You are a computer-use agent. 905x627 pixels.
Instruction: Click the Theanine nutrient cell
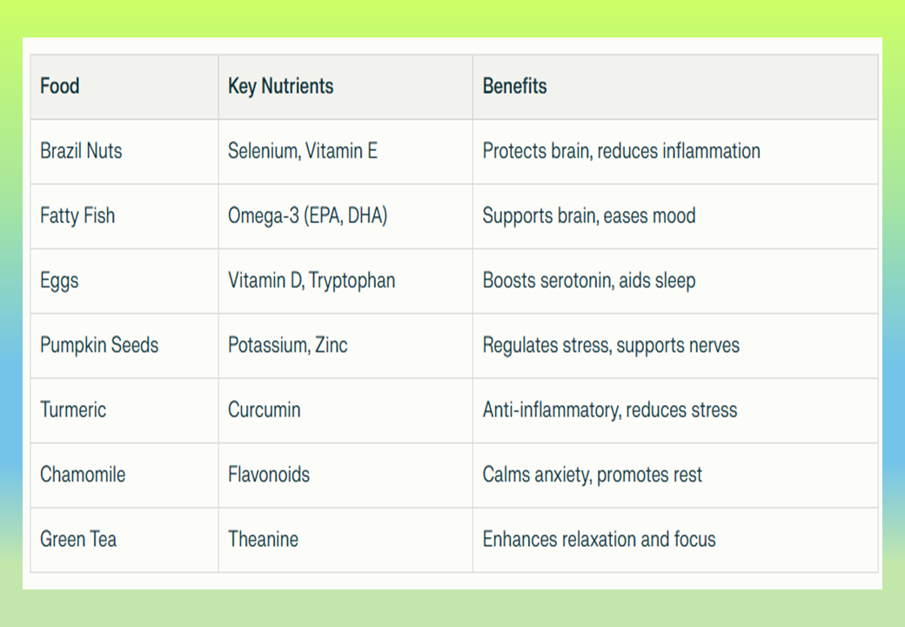(263, 539)
